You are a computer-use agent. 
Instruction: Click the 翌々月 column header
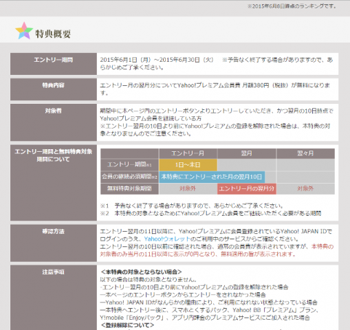(305, 153)
